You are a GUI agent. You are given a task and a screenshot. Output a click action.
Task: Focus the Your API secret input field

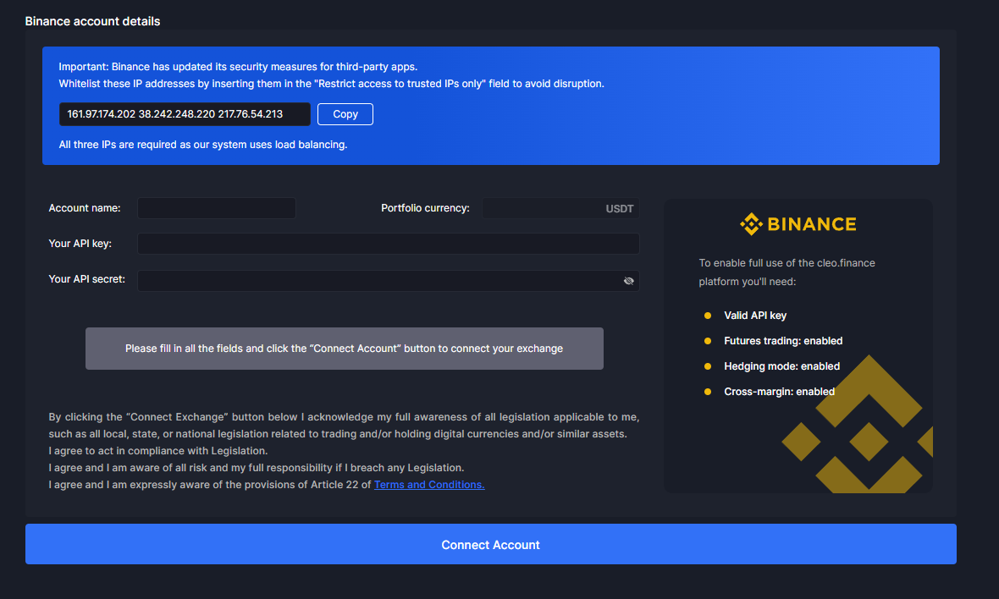(388, 281)
